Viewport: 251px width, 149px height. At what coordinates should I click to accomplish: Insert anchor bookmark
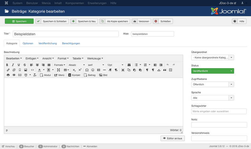coord(20,70)
